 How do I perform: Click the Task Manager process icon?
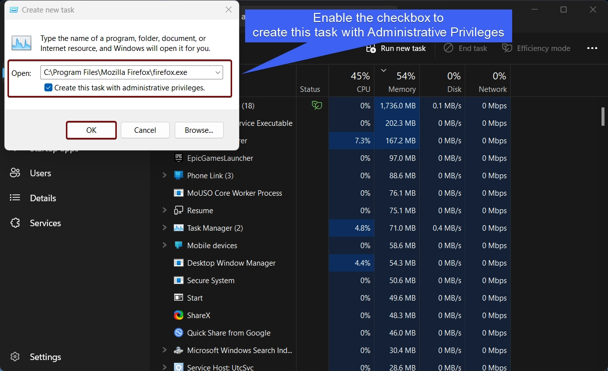[179, 228]
